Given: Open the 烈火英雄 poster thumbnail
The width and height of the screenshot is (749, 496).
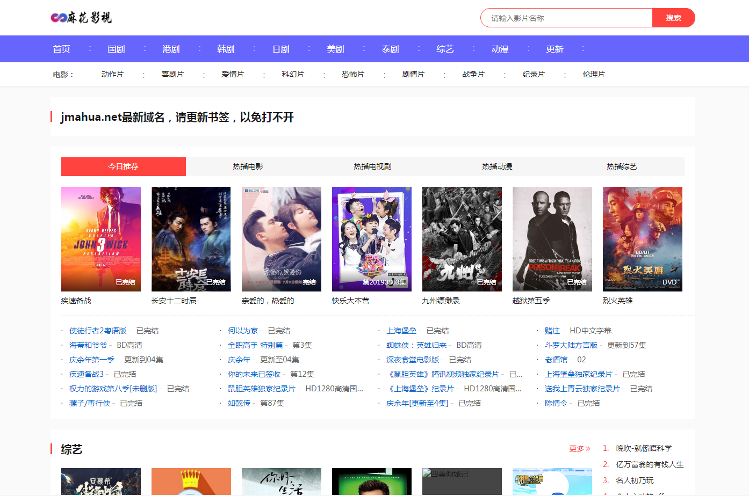Looking at the screenshot, I should click(x=642, y=239).
